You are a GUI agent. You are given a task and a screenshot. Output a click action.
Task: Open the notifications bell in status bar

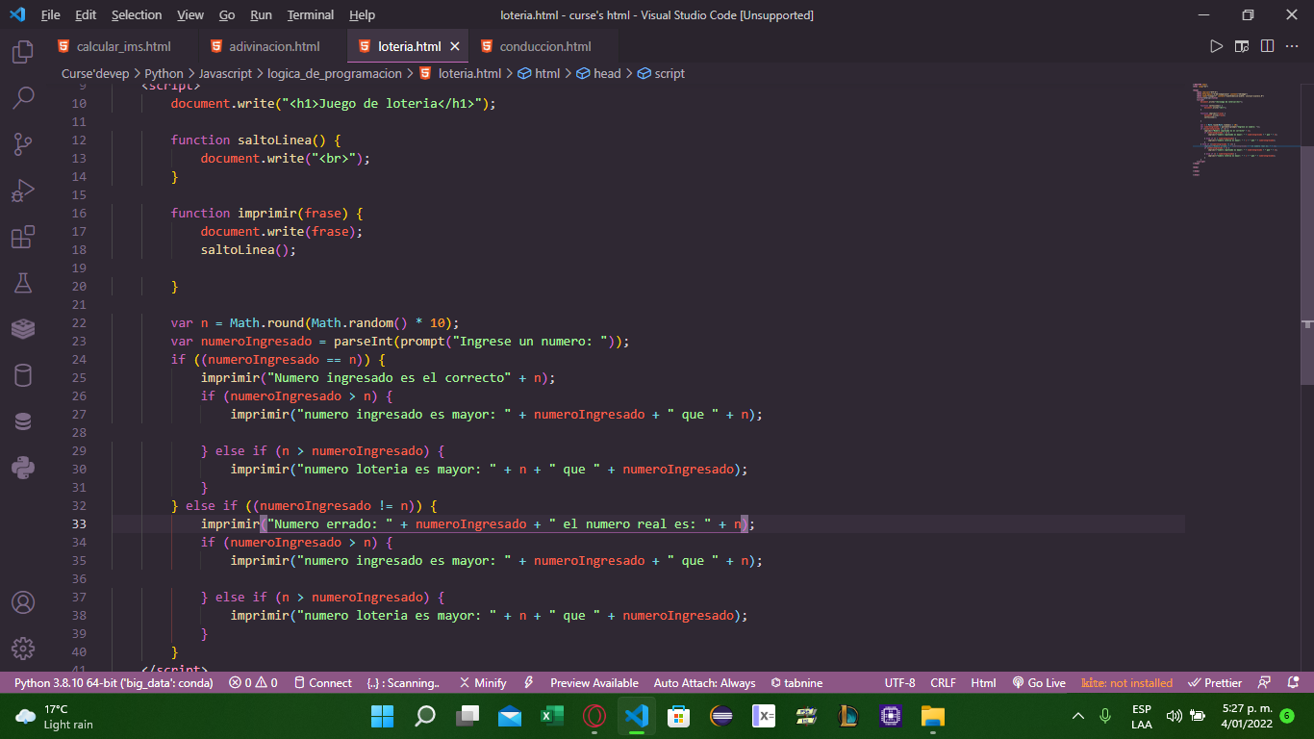1293,682
